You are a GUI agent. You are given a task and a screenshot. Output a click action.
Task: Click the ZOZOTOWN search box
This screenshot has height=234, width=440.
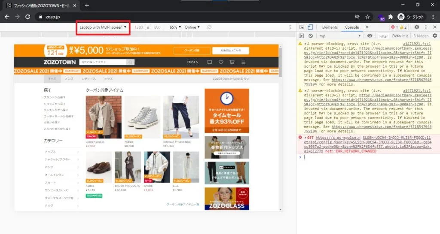click(x=103, y=62)
